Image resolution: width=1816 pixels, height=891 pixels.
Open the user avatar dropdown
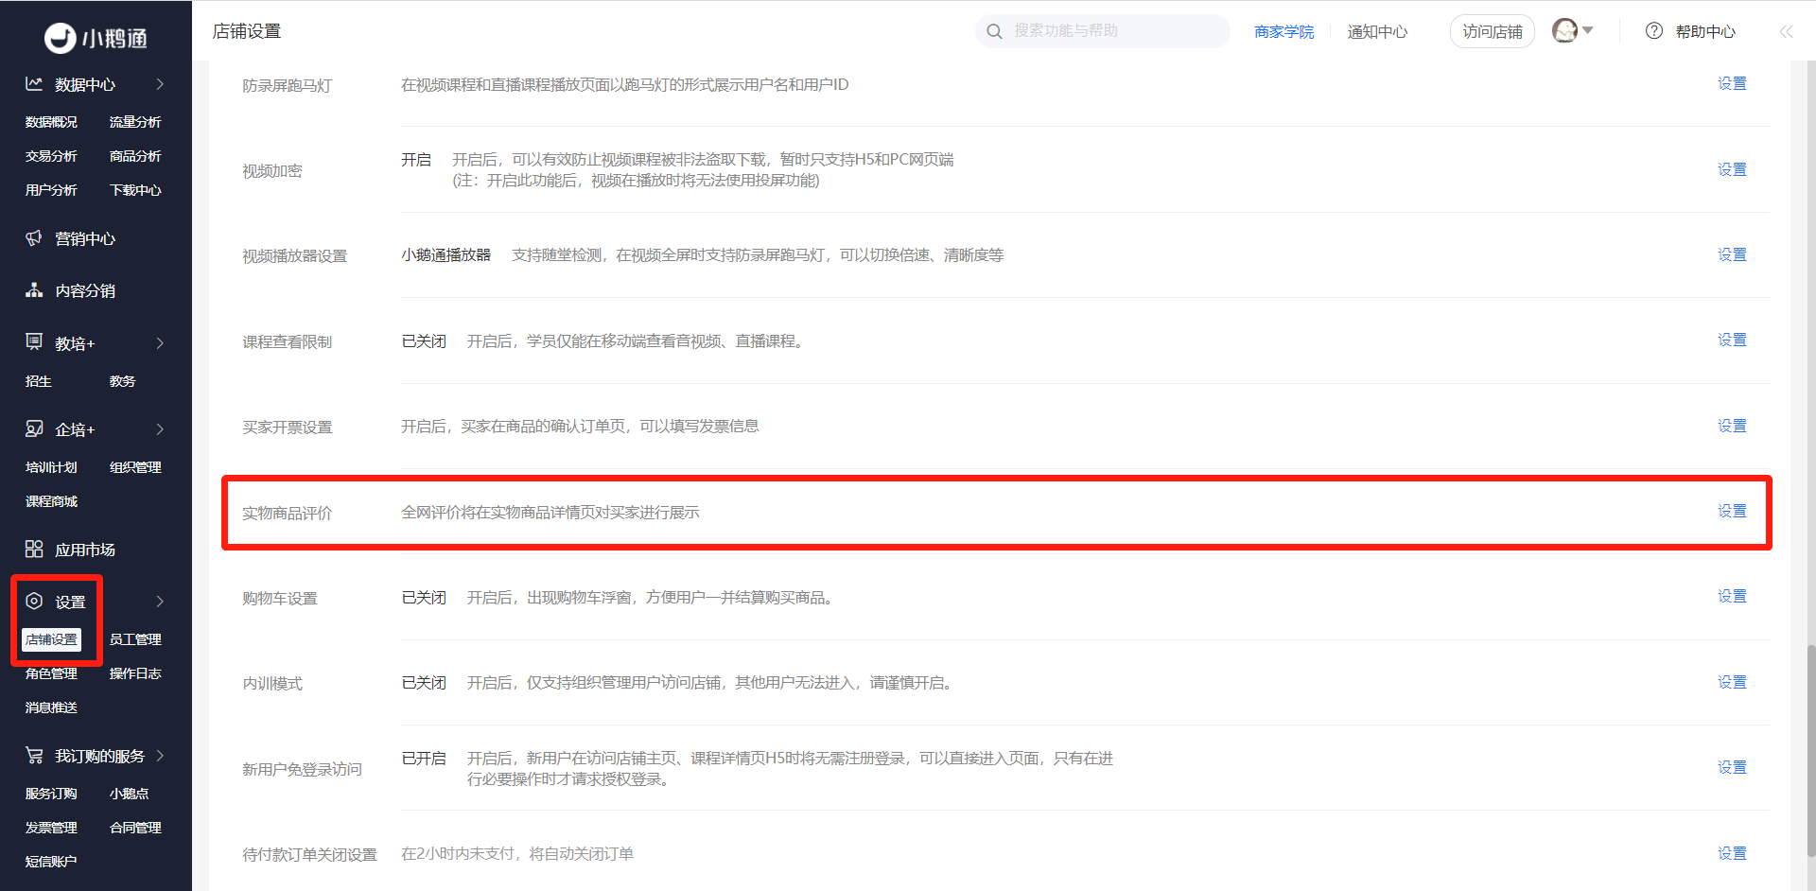pyautogui.click(x=1573, y=31)
